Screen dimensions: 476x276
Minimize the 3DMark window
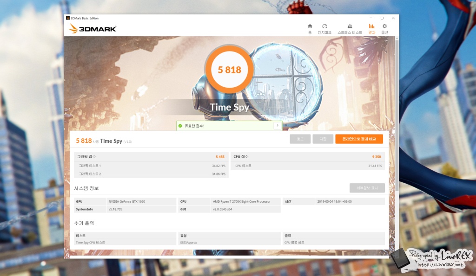pyautogui.click(x=370, y=18)
